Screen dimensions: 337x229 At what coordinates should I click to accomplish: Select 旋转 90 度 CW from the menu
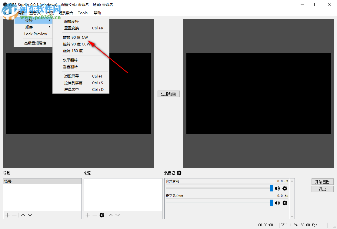tap(75, 37)
